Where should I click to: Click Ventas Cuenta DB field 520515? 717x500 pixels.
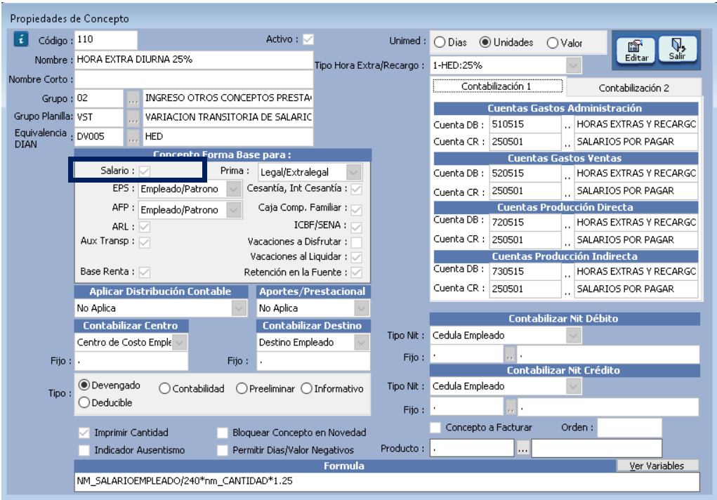[525, 173]
